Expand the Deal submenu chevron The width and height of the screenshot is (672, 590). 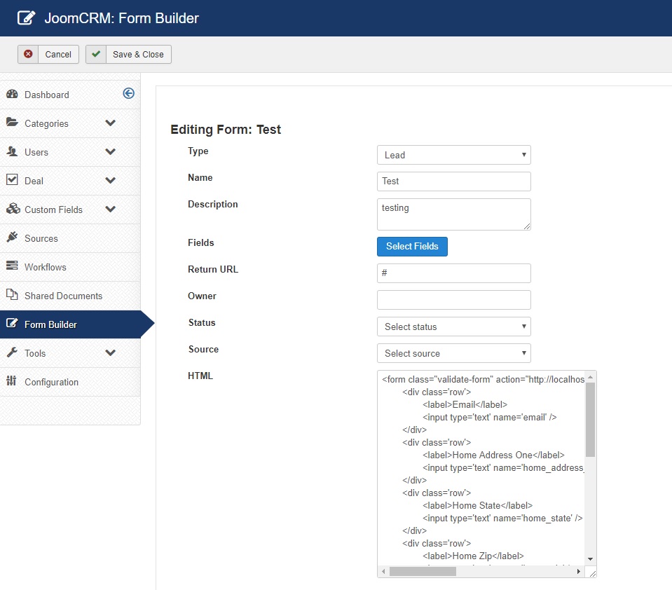pos(110,181)
